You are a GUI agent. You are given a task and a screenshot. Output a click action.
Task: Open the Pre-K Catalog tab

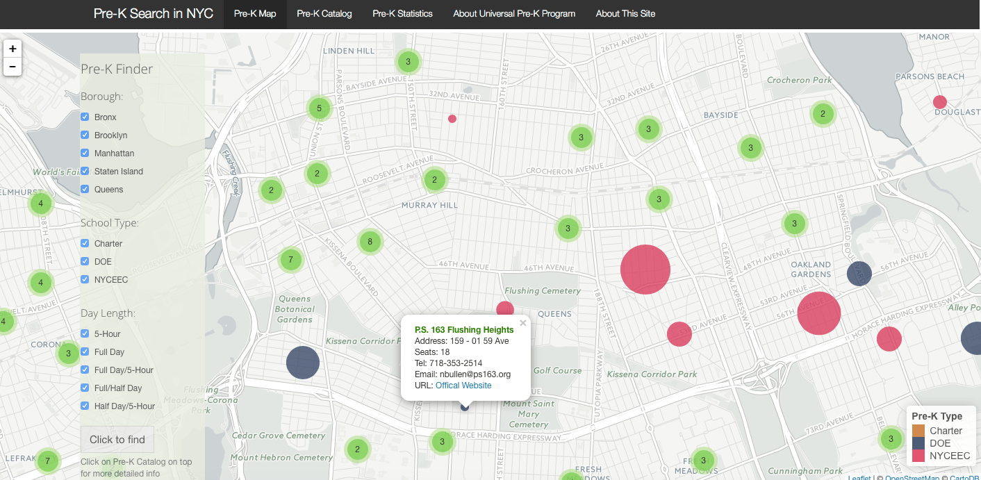click(x=324, y=14)
